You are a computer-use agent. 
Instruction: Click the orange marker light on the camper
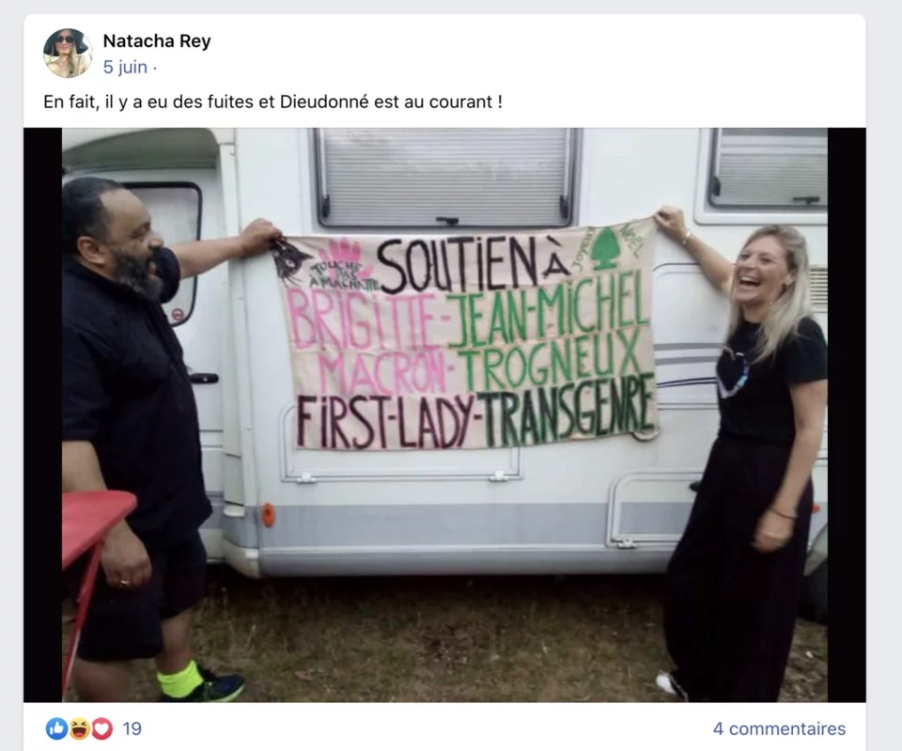[x=268, y=514]
